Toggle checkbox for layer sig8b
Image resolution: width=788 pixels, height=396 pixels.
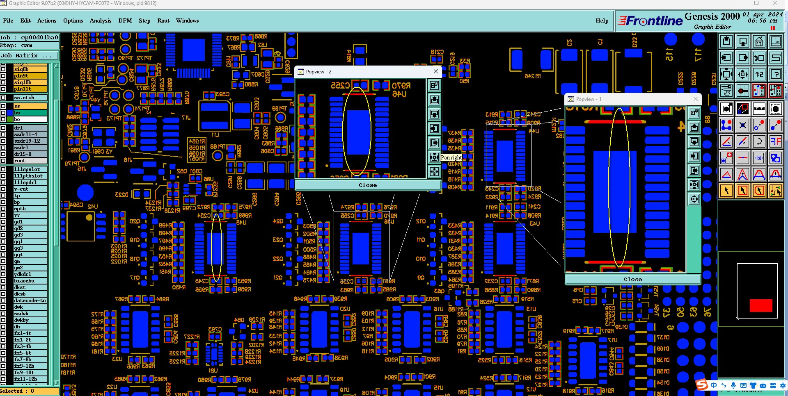point(4,69)
